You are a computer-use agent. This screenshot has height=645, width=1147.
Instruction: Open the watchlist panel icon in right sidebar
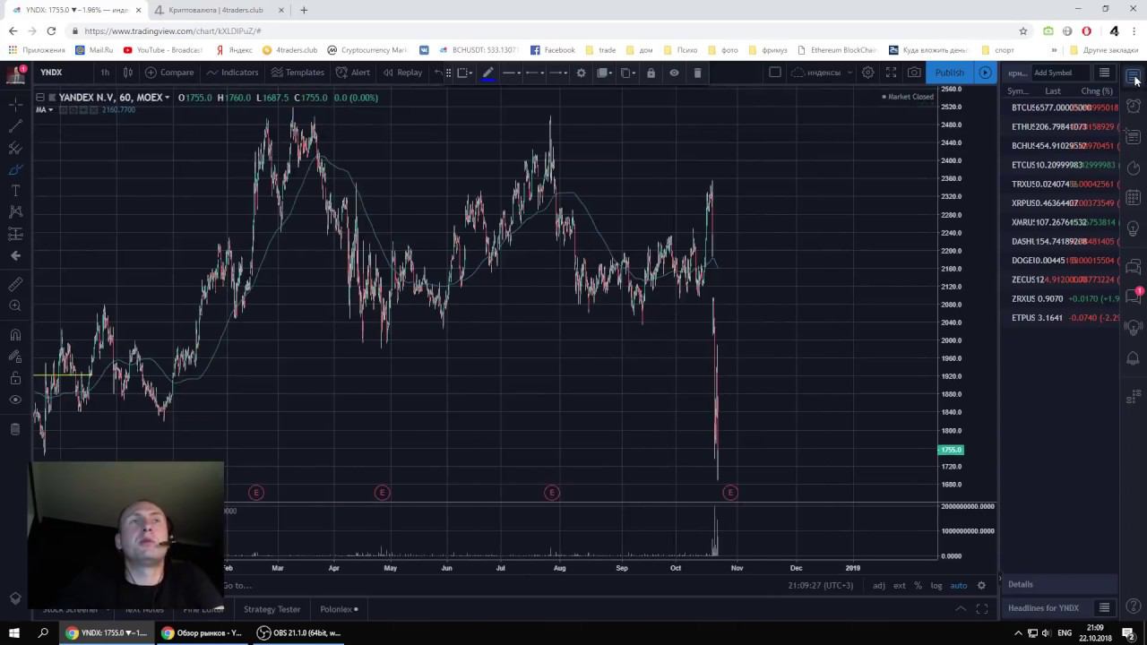tap(1134, 75)
